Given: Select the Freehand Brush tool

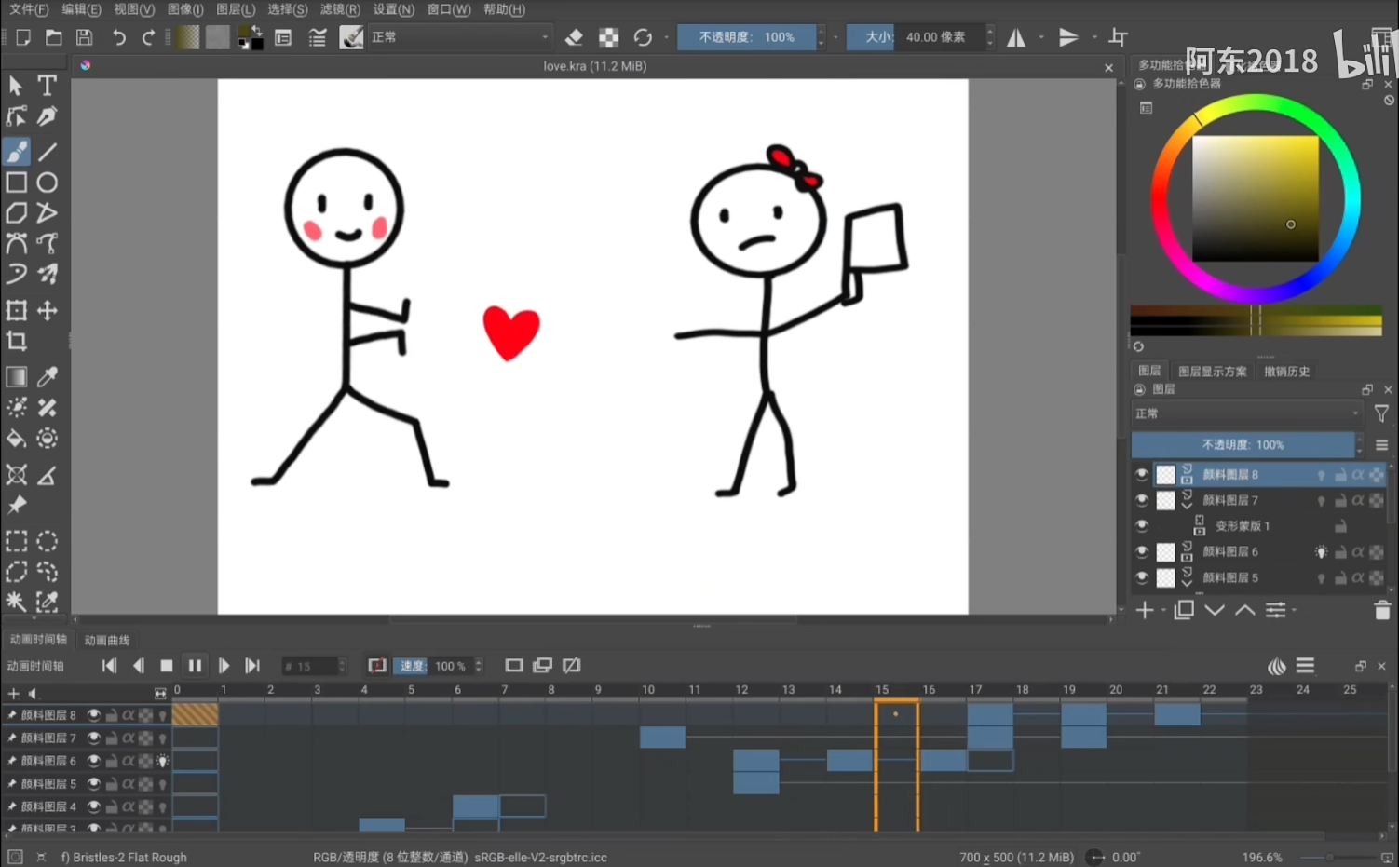Looking at the screenshot, I should 17,151.
